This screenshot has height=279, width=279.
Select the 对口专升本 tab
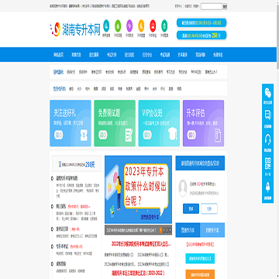(212, 230)
